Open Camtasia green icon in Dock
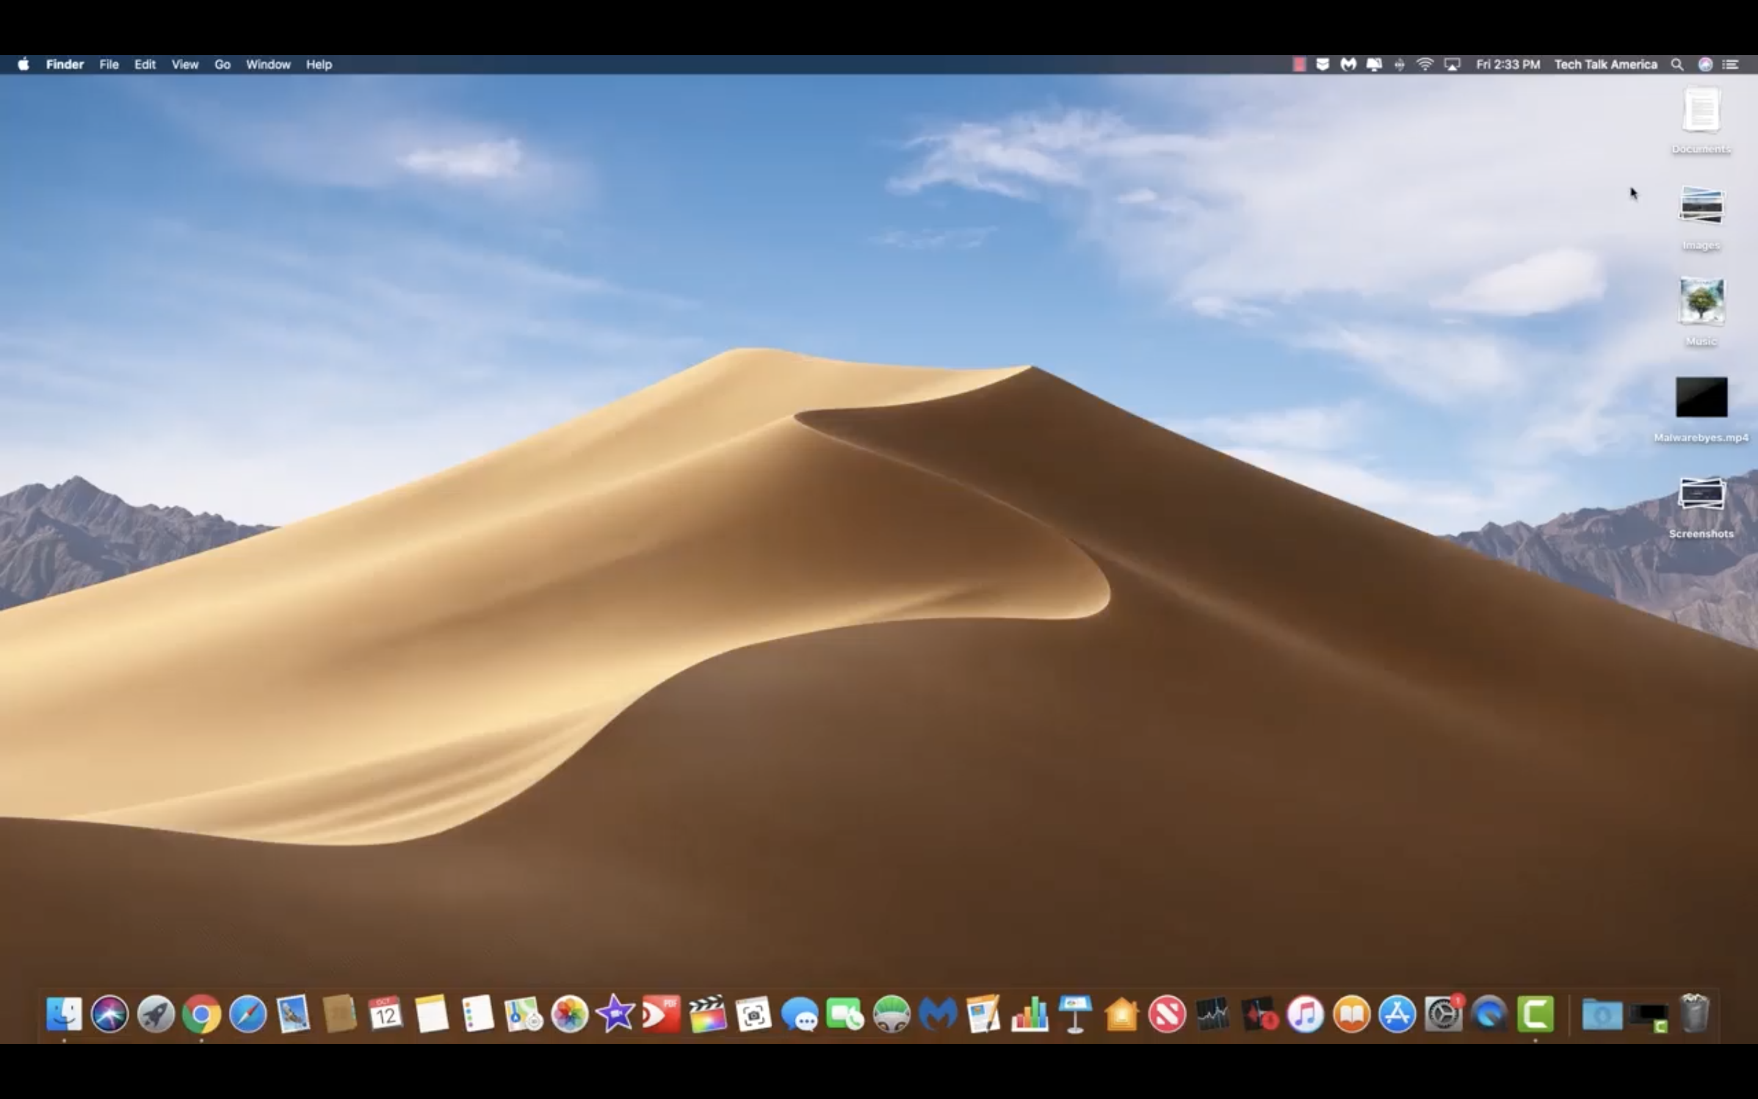Image resolution: width=1758 pixels, height=1099 pixels. click(1536, 1014)
